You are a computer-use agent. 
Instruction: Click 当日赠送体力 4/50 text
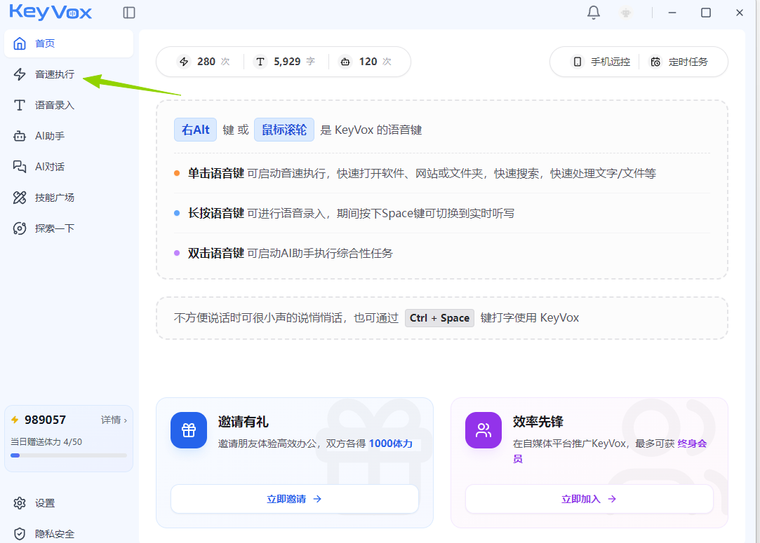(x=46, y=442)
